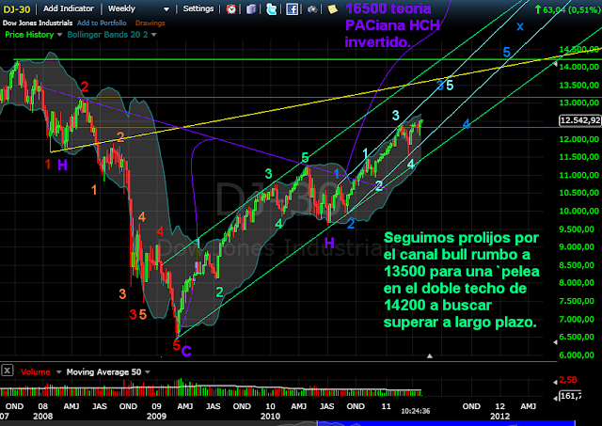Click the 2012 year label on the time axis
This screenshot has width=602, height=426.
click(x=499, y=416)
